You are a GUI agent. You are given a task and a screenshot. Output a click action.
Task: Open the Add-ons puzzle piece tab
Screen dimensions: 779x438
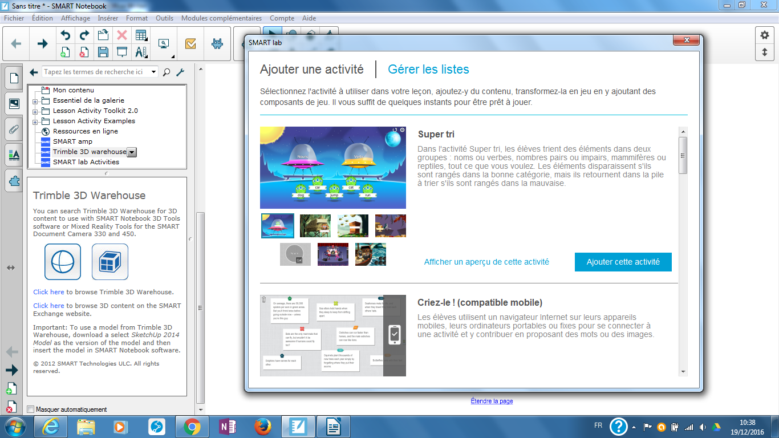coord(14,180)
